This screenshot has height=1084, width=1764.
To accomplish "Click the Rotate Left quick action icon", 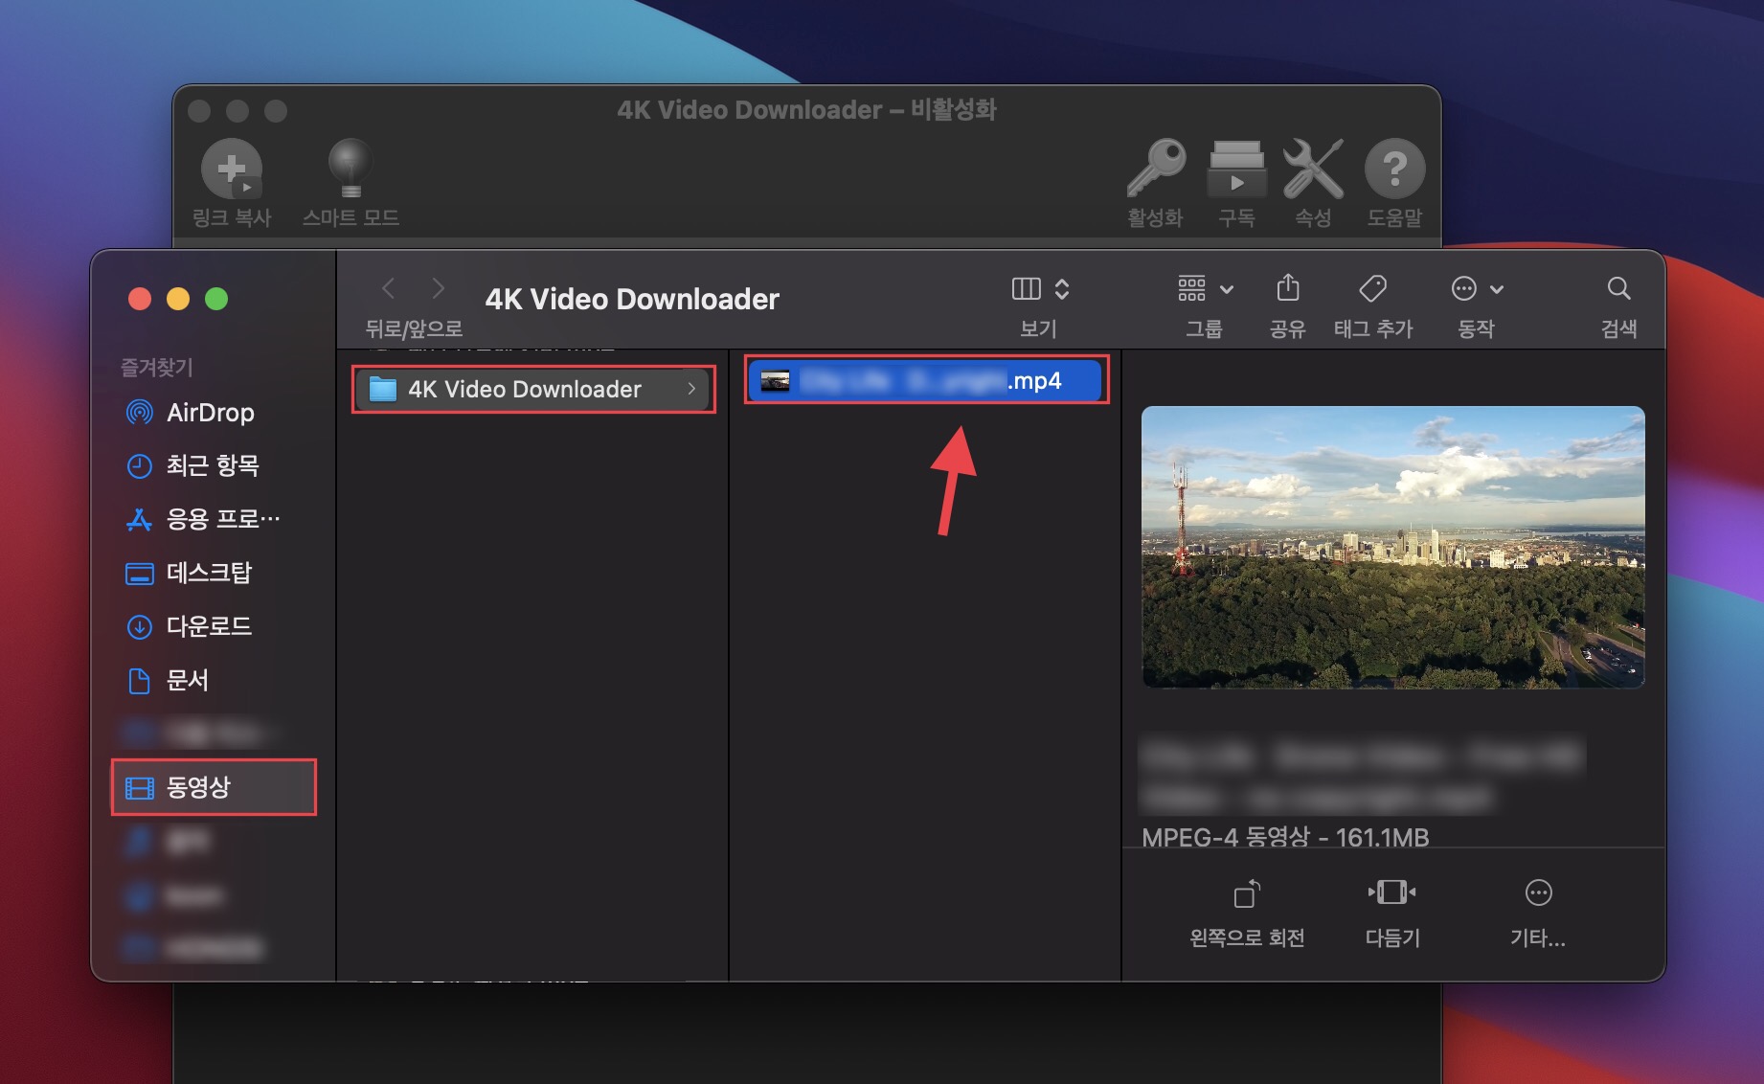I will (x=1247, y=893).
